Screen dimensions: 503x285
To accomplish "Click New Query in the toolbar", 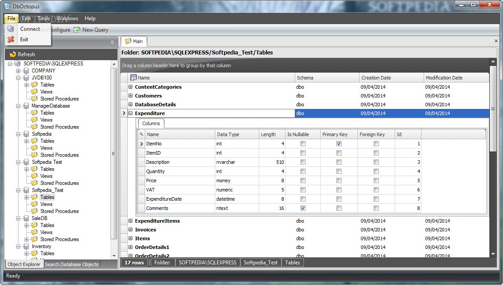I will point(91,29).
